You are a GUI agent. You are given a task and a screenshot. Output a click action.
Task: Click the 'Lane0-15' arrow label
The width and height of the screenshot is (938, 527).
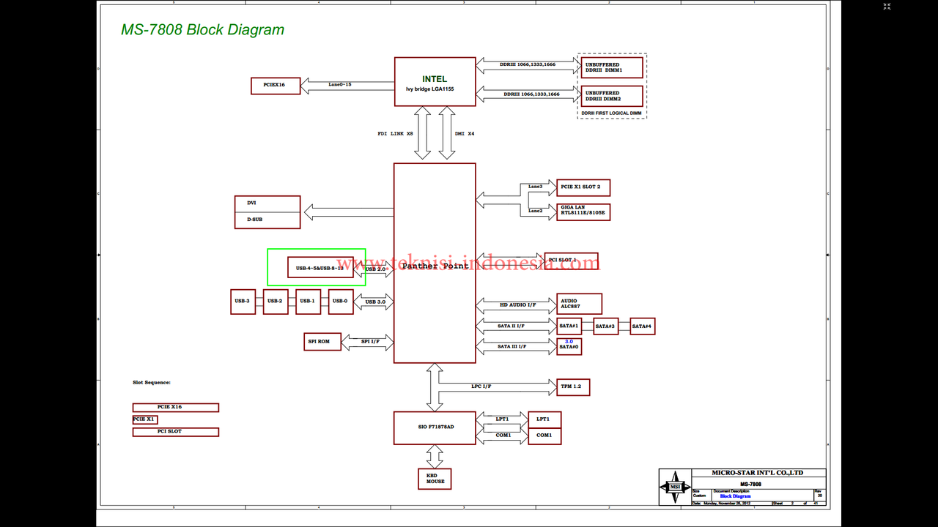click(340, 84)
